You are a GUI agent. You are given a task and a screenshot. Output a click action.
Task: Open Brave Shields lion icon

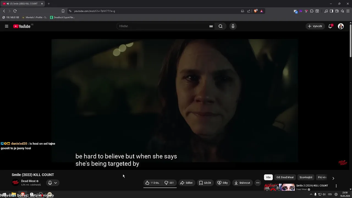(x=256, y=11)
